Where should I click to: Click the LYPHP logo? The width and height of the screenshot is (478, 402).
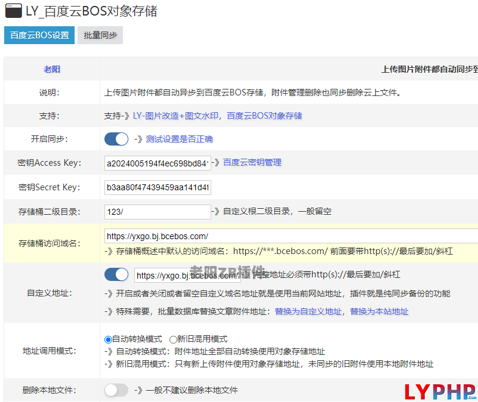tap(440, 392)
